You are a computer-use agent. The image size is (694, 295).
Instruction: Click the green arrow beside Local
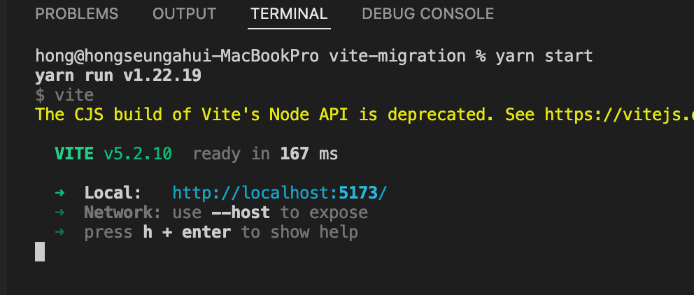59,193
